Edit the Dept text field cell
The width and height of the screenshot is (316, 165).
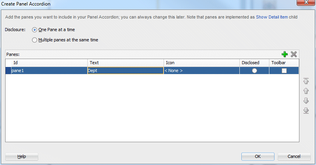click(125, 70)
